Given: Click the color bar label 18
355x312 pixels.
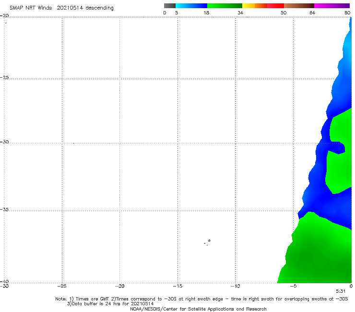Looking at the screenshot, I should click(206, 13).
